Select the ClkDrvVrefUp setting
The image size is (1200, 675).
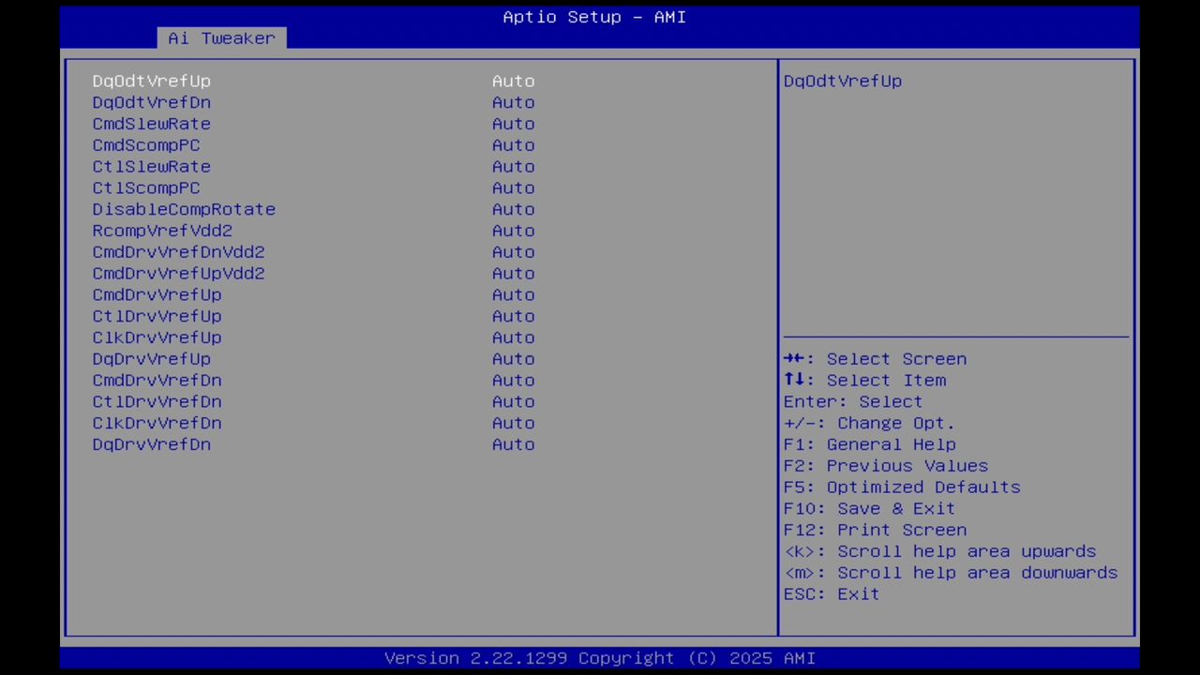coord(157,337)
